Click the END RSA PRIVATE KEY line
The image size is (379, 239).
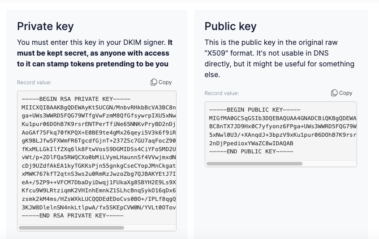click(72, 216)
